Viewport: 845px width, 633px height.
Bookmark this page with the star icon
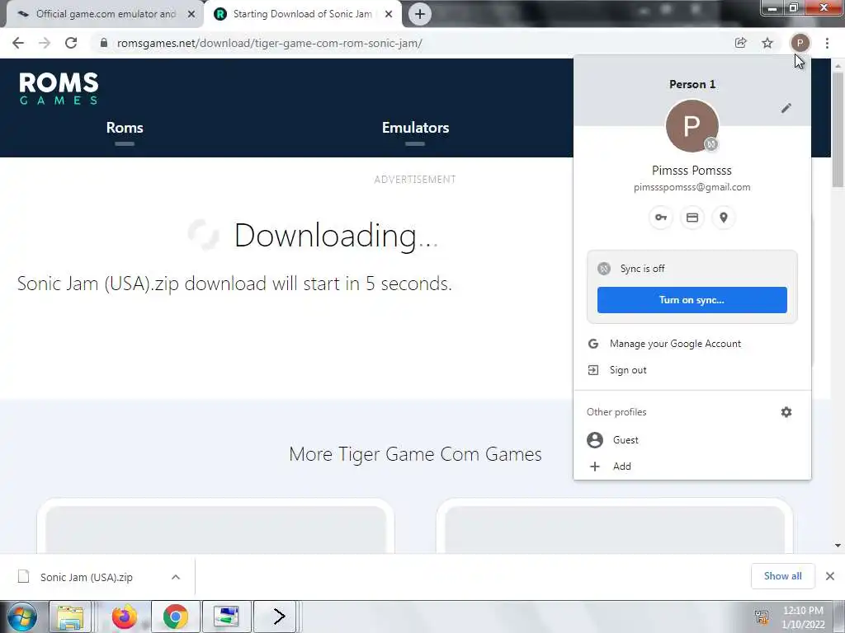767,43
